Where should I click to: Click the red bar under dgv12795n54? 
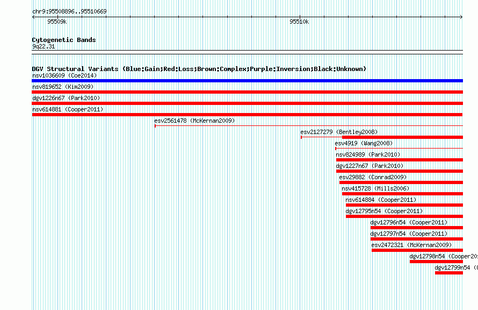click(x=404, y=216)
